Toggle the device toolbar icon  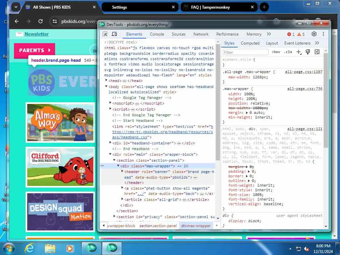tap(114, 34)
